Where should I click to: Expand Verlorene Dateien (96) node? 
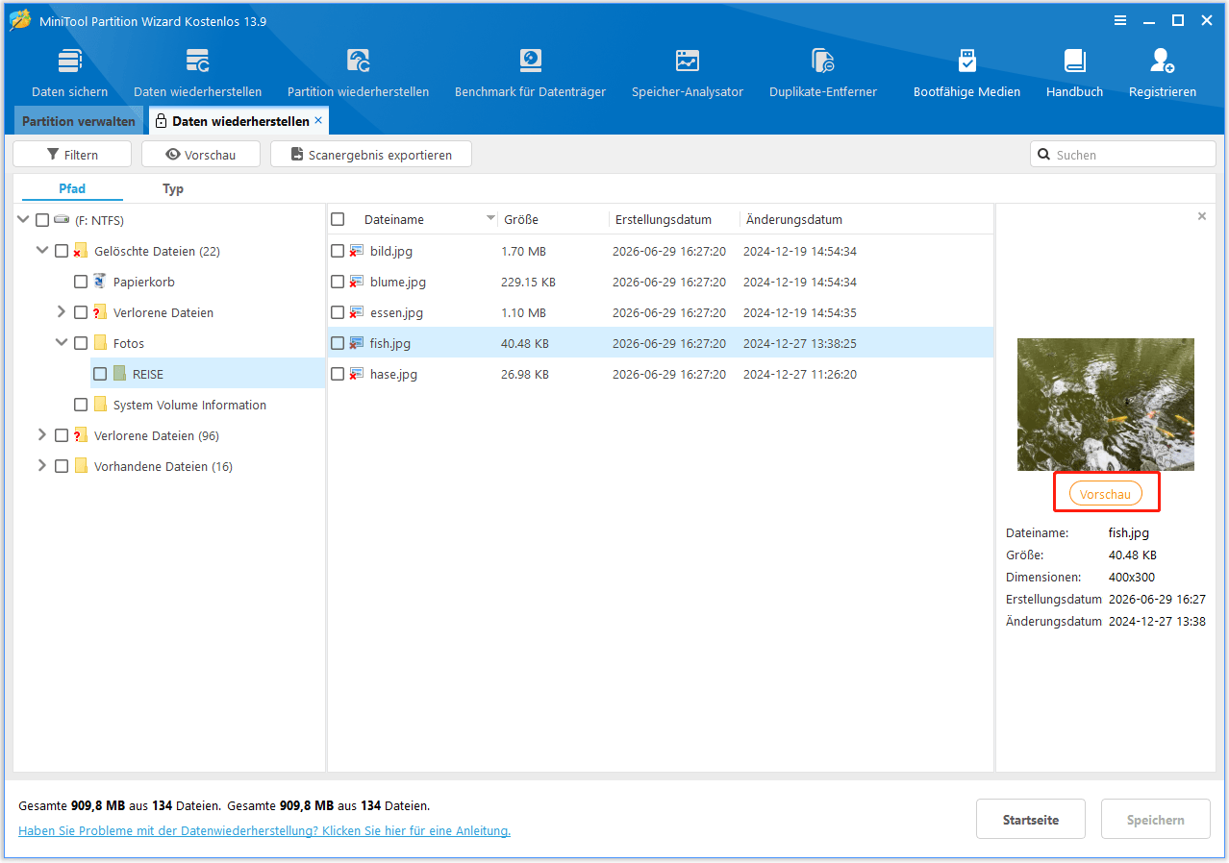[x=42, y=435]
